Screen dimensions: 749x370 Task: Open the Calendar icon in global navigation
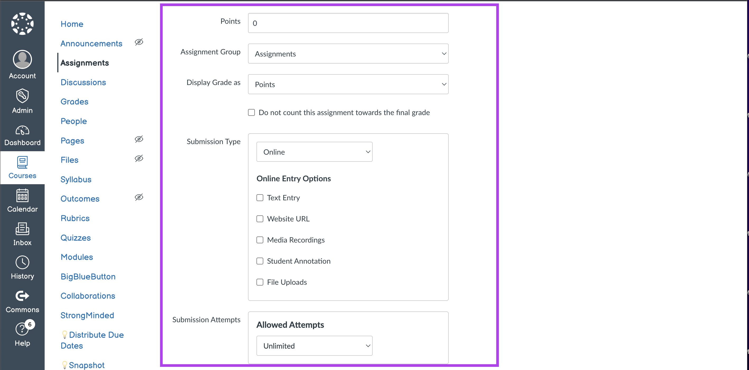(22, 196)
